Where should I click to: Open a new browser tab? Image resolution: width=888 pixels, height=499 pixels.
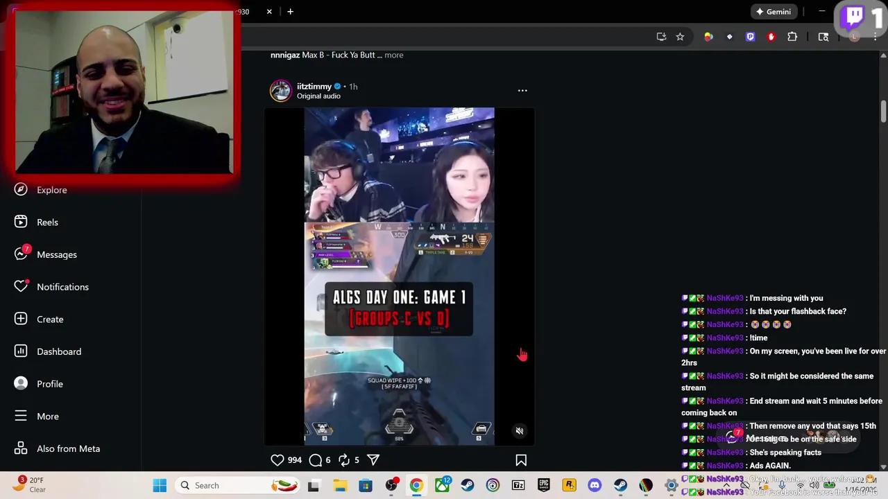click(290, 12)
